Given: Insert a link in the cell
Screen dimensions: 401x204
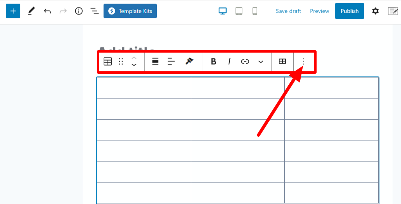Looking at the screenshot, I should click(245, 61).
